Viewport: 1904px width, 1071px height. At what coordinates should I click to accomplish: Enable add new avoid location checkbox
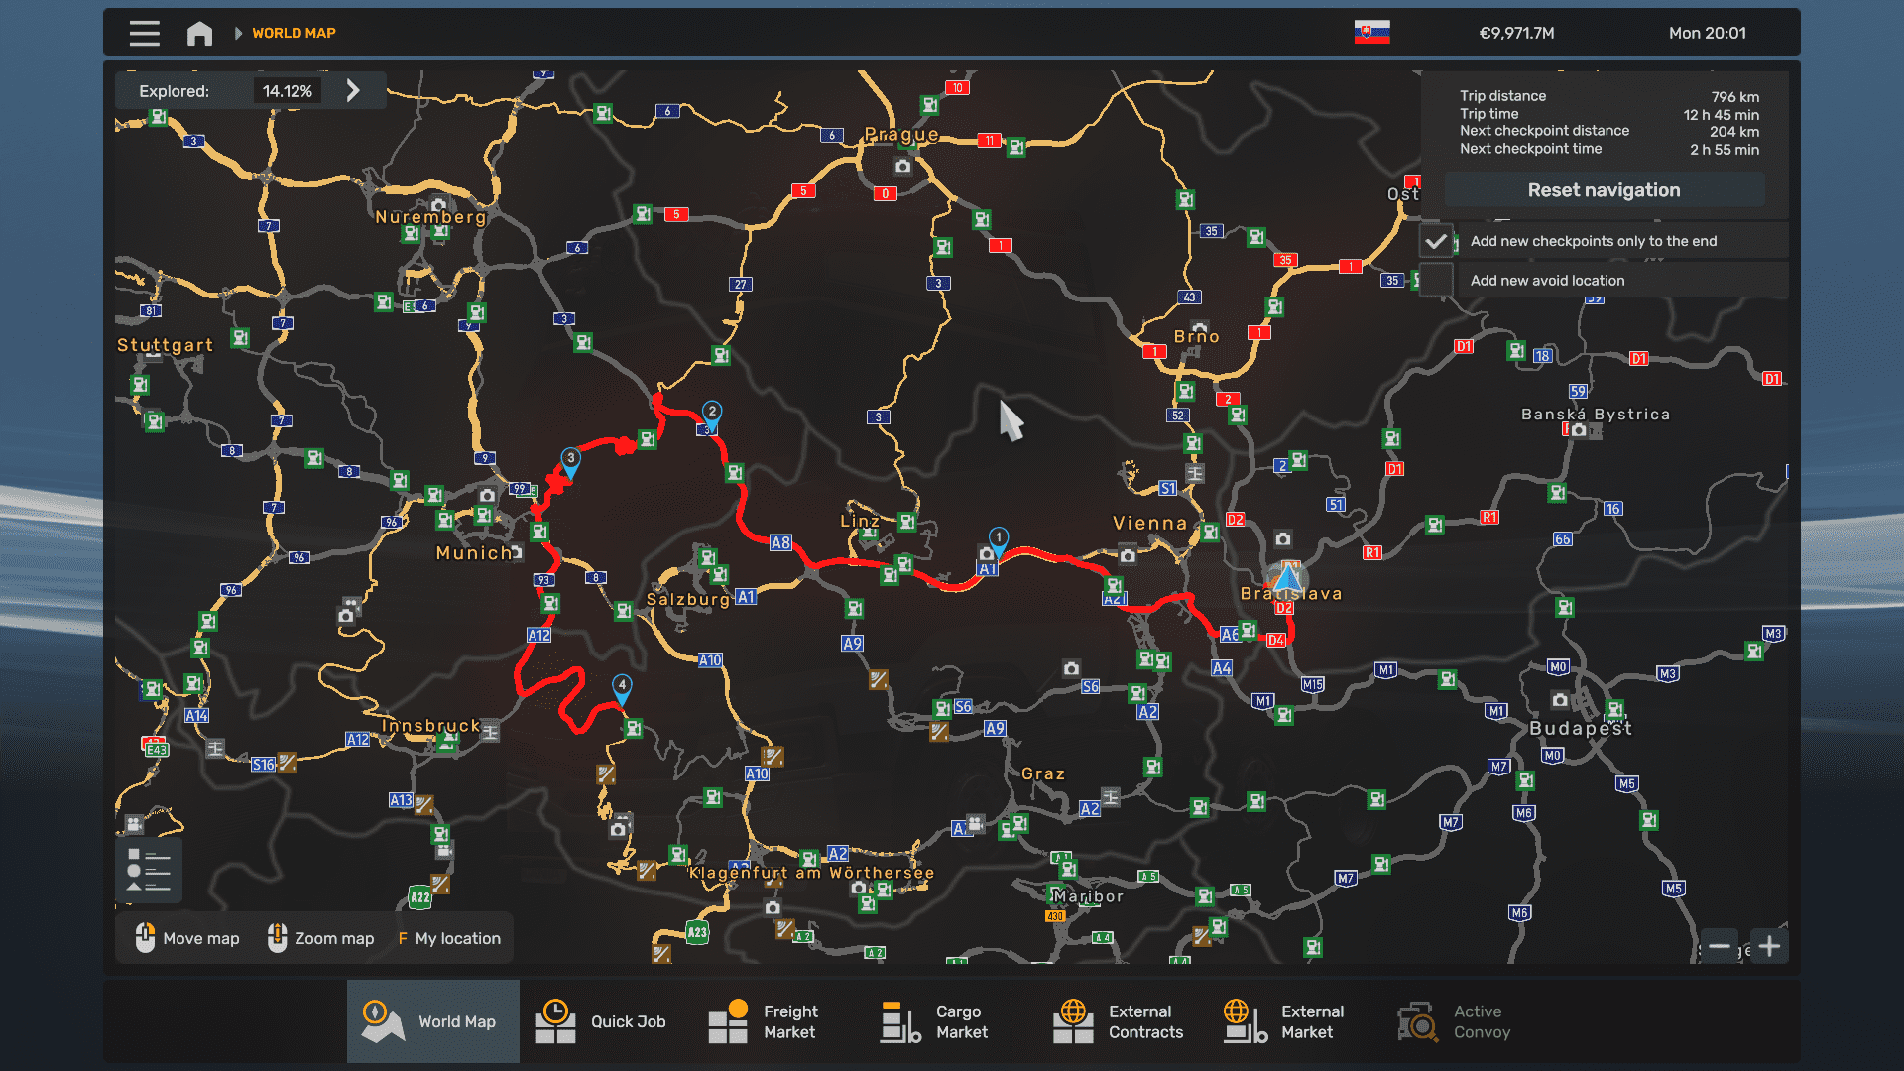pos(1436,281)
